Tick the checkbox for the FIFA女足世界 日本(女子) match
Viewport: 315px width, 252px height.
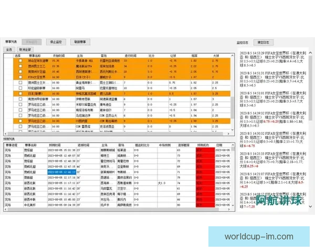click(x=20, y=77)
